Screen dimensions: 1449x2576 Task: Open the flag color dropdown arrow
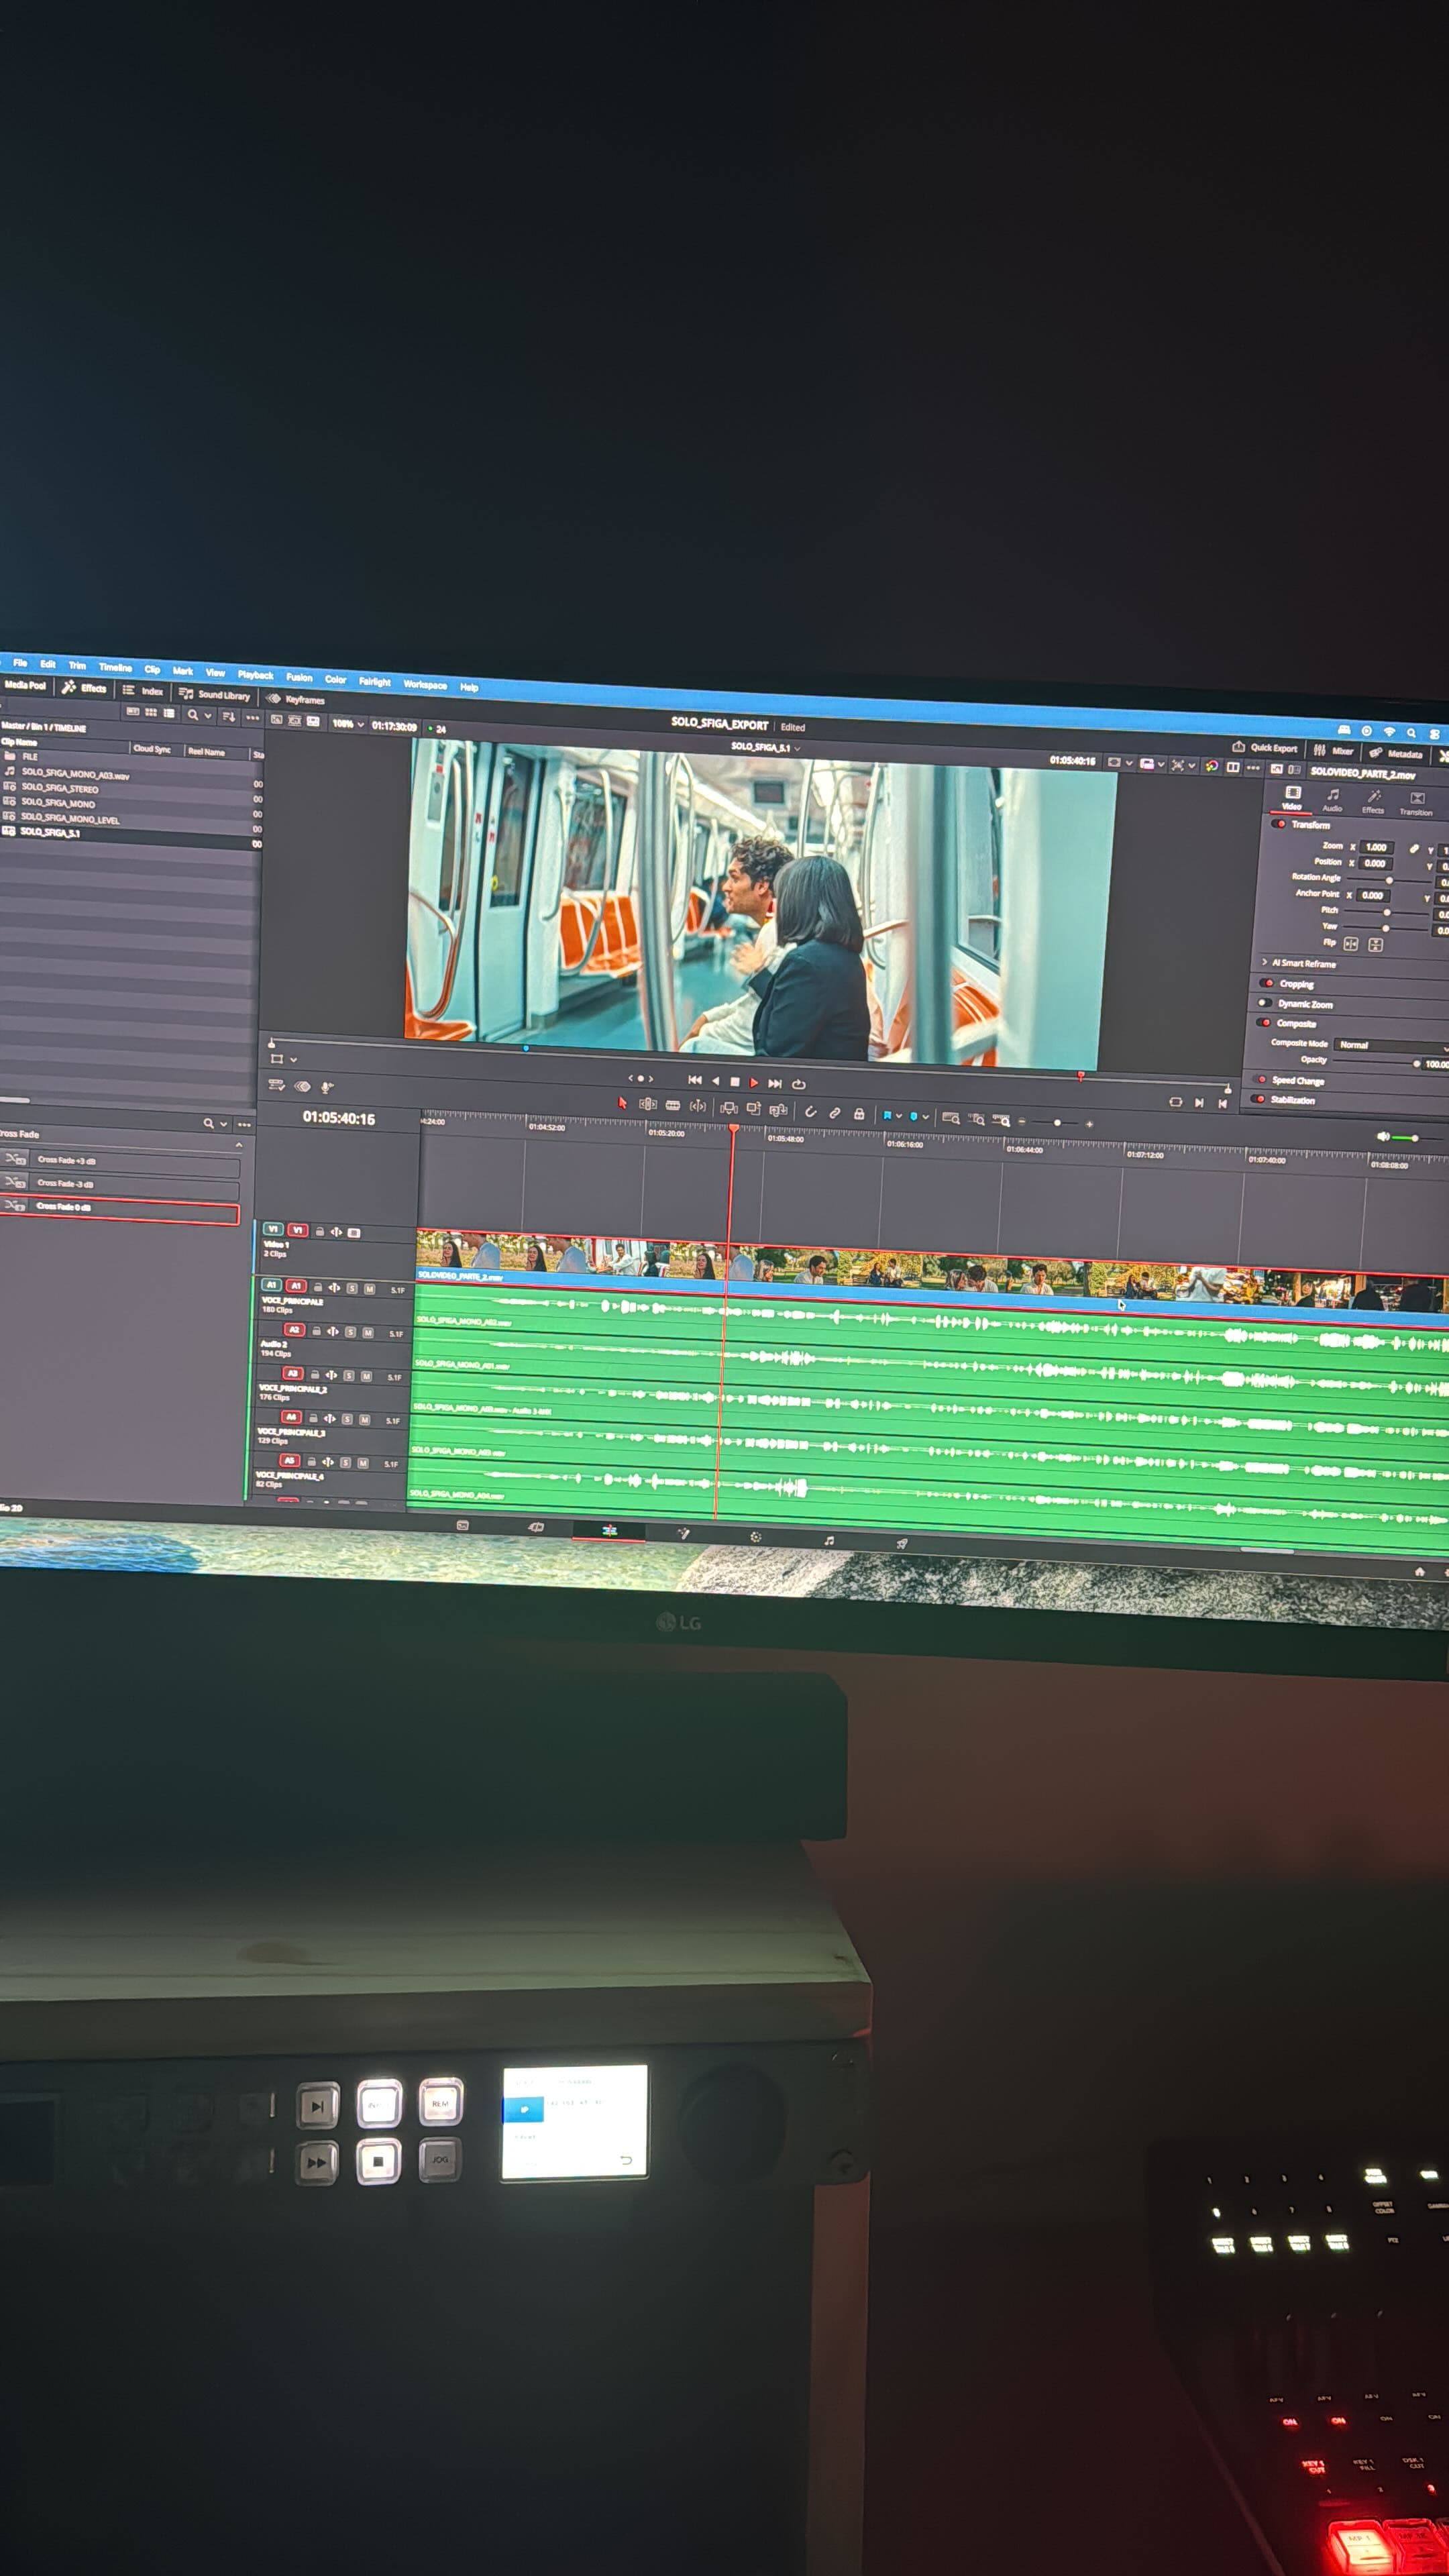899,1116
